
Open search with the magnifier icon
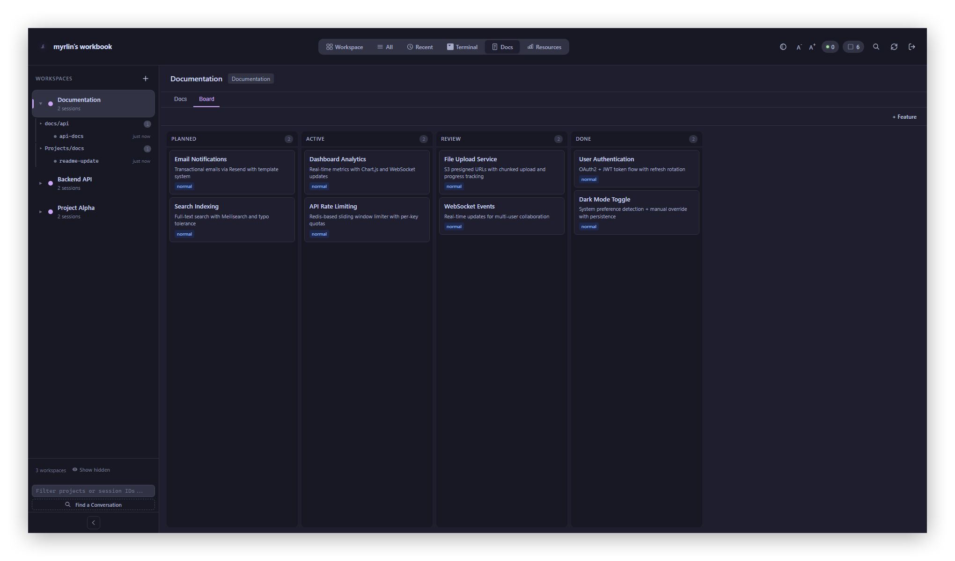click(x=876, y=47)
